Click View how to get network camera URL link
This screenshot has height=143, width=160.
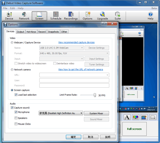point(81,70)
